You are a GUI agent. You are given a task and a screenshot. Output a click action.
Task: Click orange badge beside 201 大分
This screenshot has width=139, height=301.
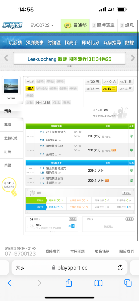tap(113, 150)
